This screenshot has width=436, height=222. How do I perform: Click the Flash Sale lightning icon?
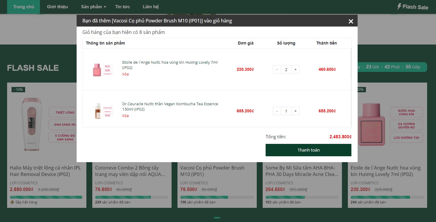pos(399,6)
